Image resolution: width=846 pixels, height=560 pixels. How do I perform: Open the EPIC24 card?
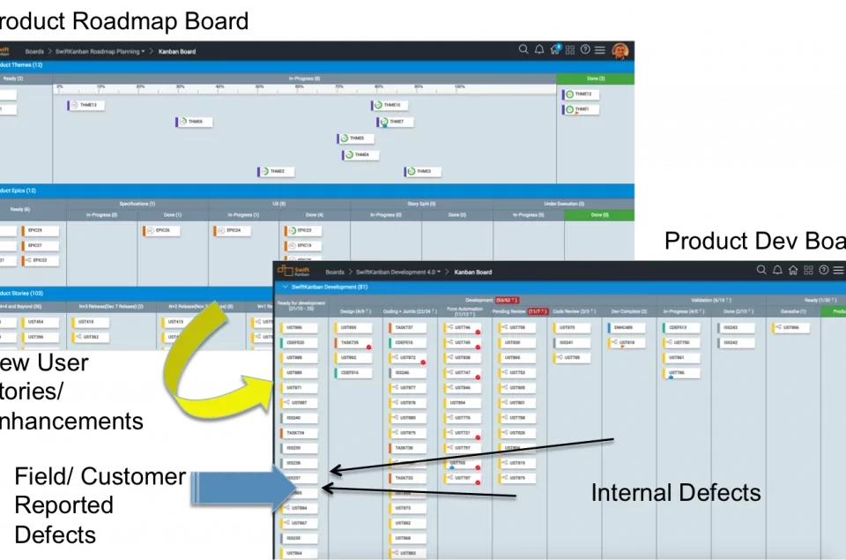coord(233,230)
